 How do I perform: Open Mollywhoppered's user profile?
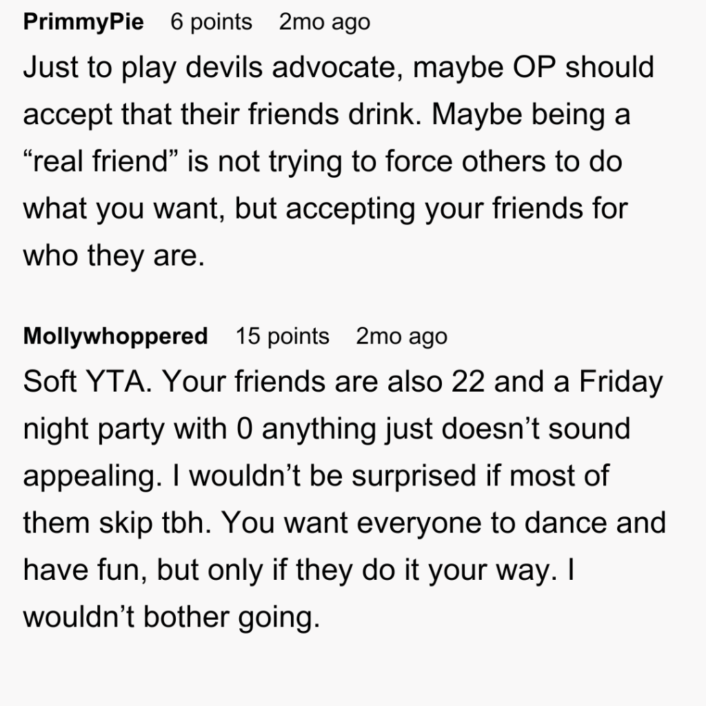[115, 336]
